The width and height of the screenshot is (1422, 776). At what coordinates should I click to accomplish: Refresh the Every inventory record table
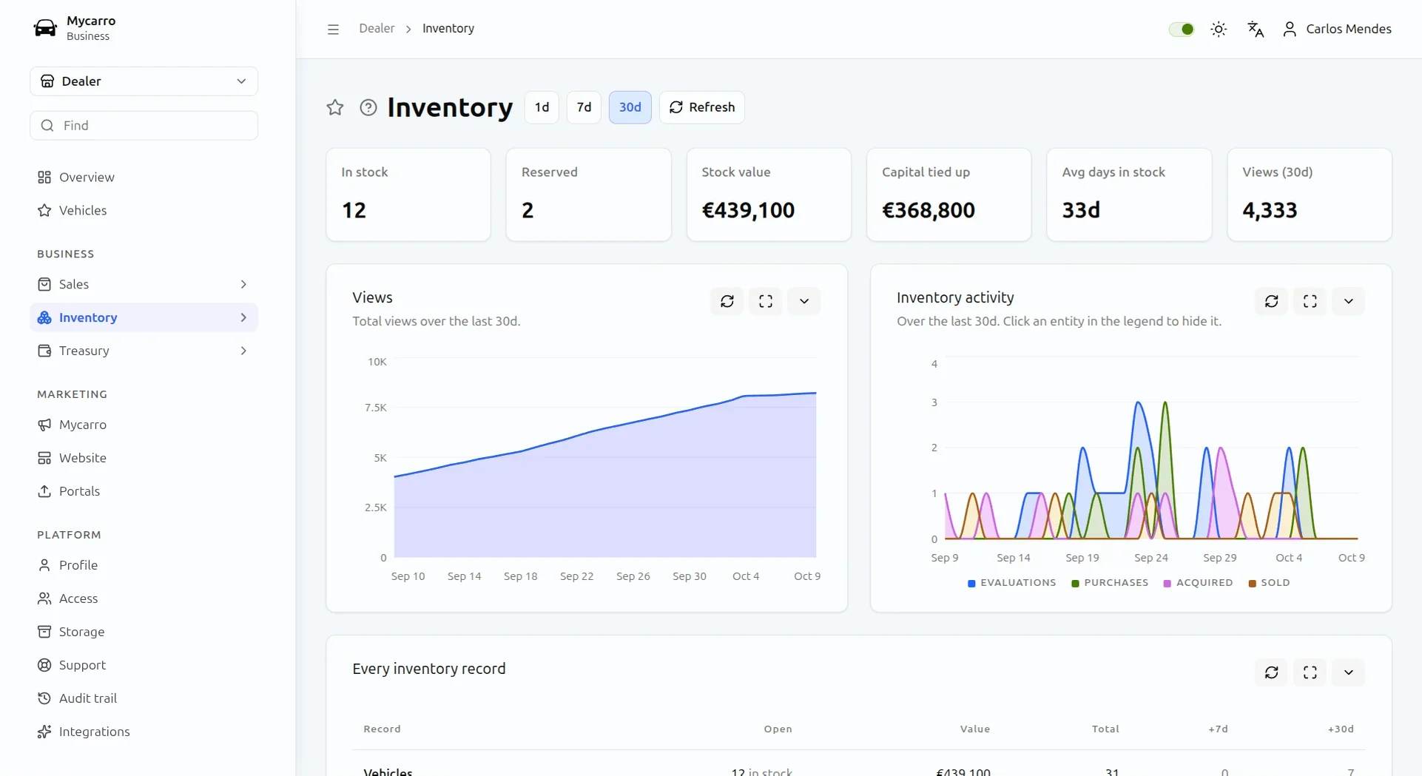(1272, 672)
